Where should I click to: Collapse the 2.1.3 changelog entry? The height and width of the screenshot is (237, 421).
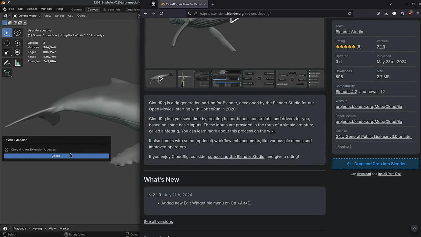tap(150, 195)
